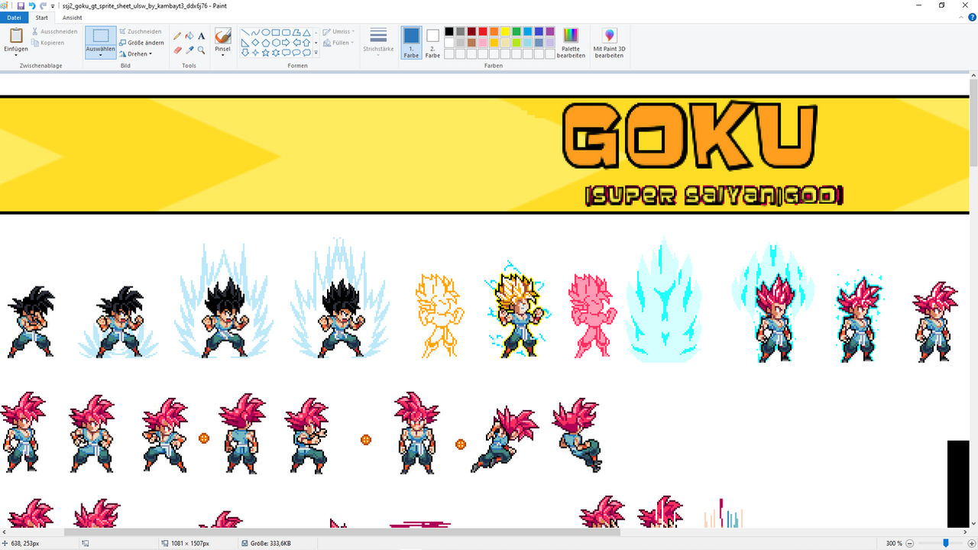Expand the Auswählen dropdown arrow
The width and height of the screenshot is (978, 550).
coord(101,55)
